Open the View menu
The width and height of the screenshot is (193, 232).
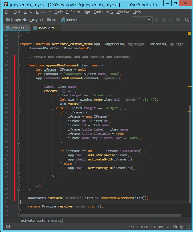click(x=28, y=12)
